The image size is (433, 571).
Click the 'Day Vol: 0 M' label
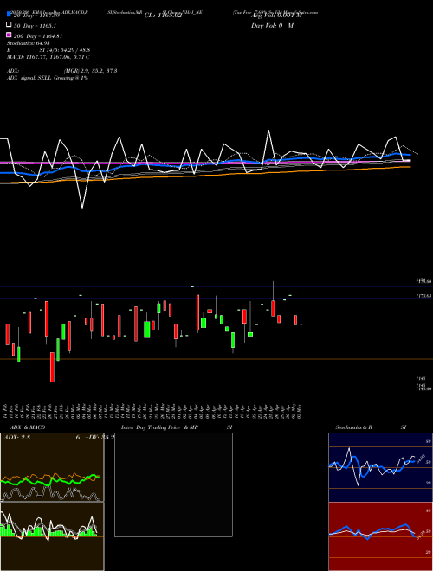pos(272,25)
